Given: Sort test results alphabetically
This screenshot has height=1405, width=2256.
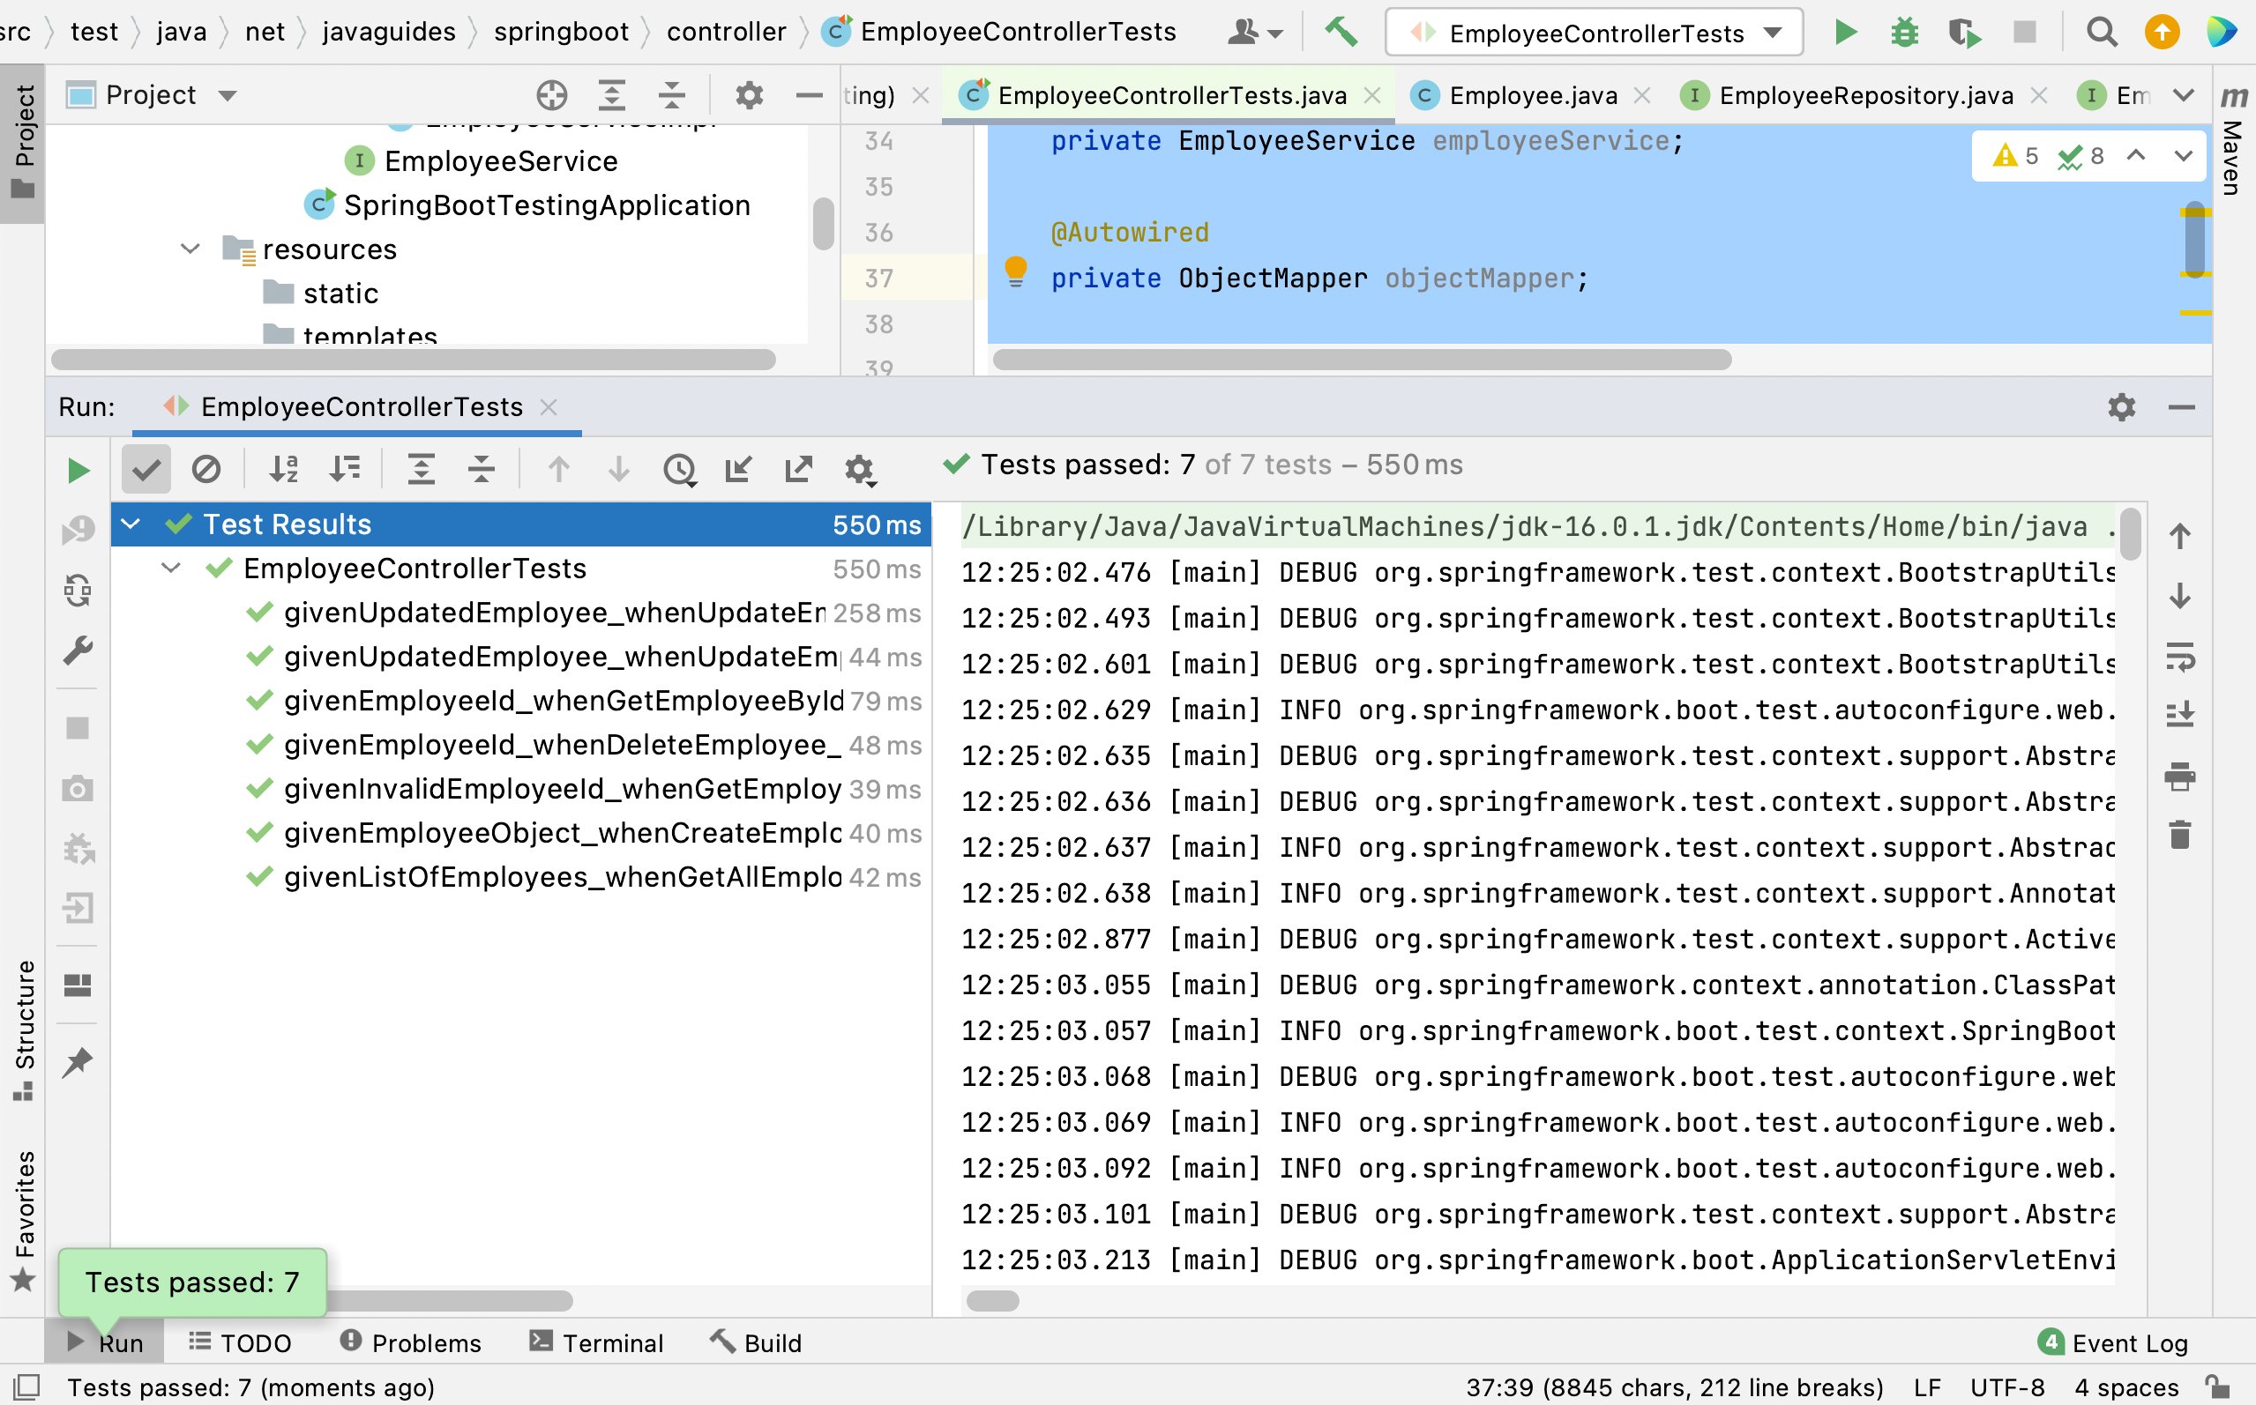Looking at the screenshot, I should coord(283,469).
